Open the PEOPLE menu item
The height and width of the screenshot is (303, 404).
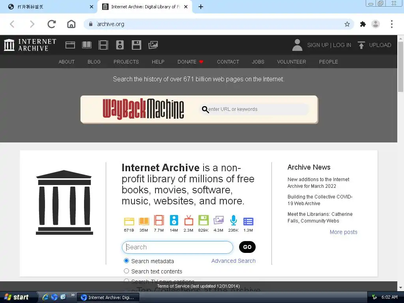coord(329,62)
